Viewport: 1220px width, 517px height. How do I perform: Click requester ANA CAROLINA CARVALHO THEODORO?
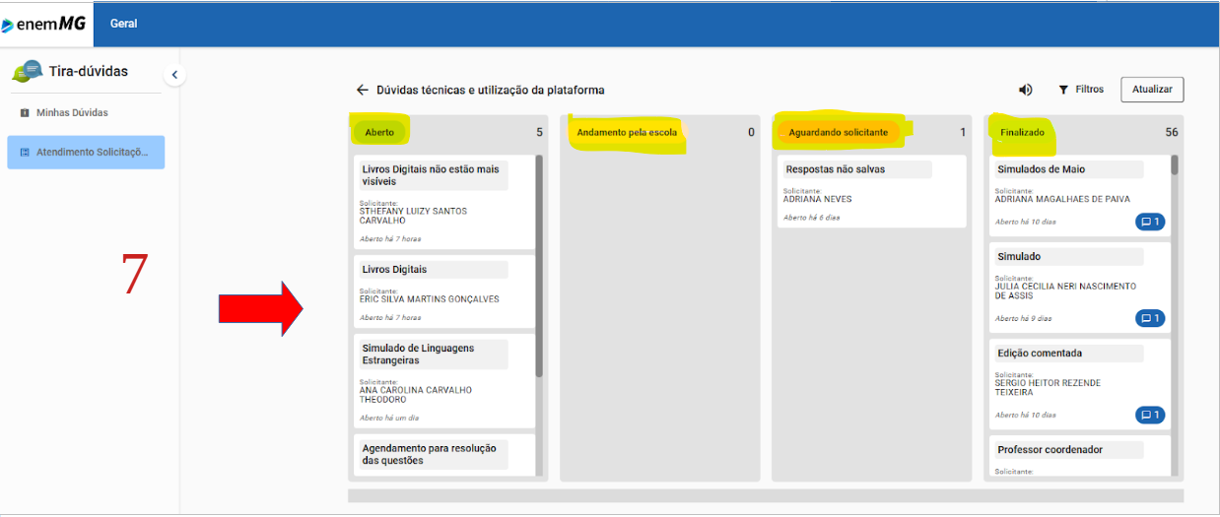416,395
